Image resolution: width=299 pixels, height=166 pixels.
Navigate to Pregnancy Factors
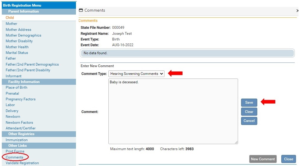[x=20, y=99]
